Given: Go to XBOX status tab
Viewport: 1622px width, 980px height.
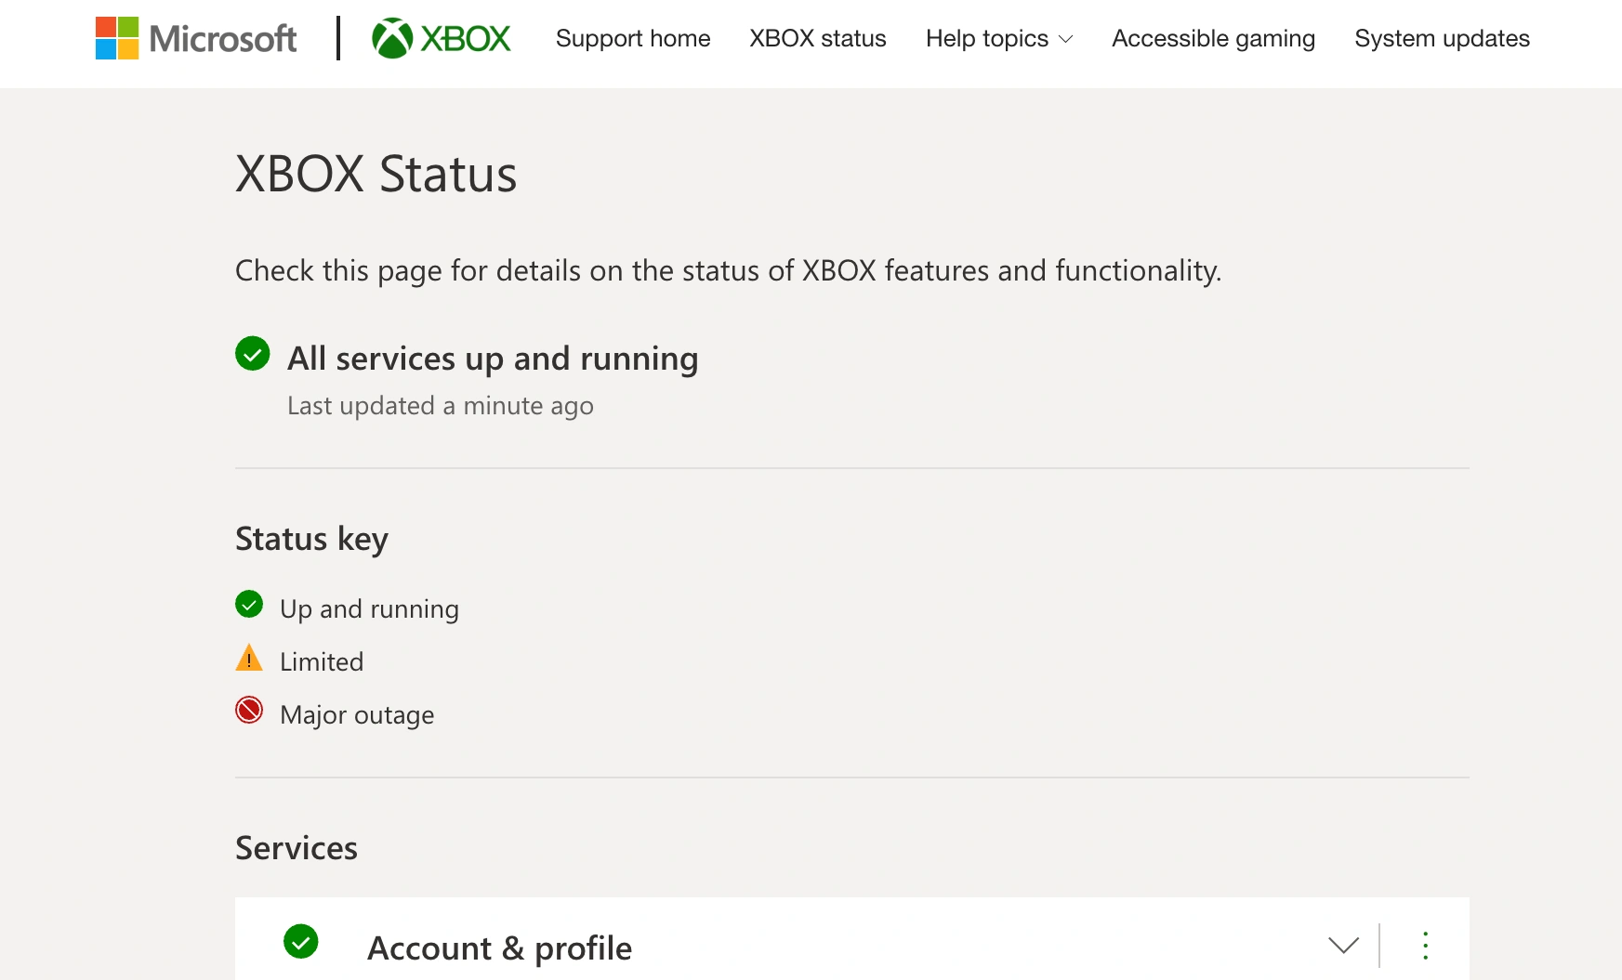Looking at the screenshot, I should [818, 38].
